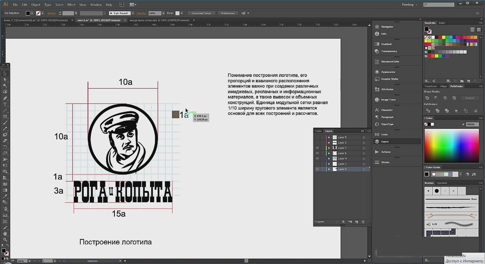This screenshot has width=485, height=264.
Task: Create a new layer in Layers panel
Action: pos(356,222)
